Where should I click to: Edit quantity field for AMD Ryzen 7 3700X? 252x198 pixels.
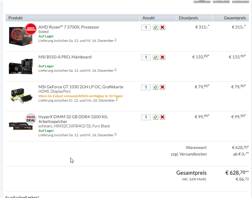click(146, 28)
